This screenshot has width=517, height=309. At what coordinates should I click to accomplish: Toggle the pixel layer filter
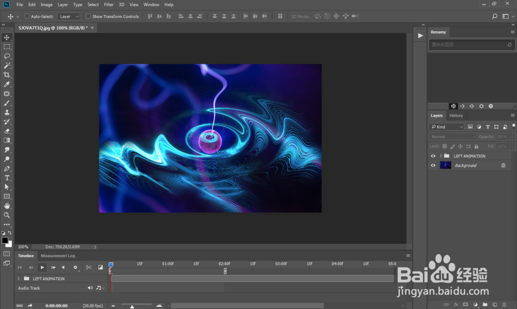[x=470, y=127]
